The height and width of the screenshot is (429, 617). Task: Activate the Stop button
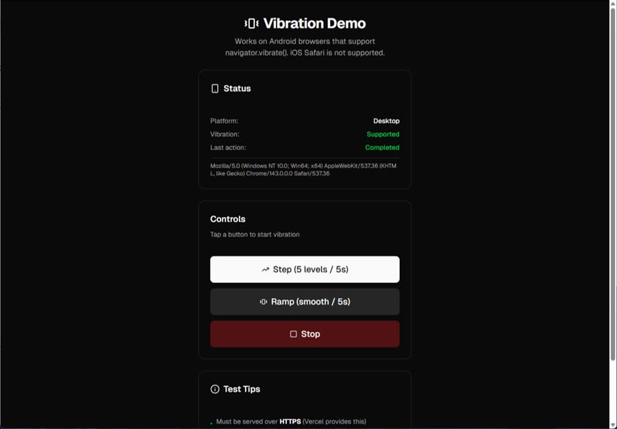pos(304,333)
